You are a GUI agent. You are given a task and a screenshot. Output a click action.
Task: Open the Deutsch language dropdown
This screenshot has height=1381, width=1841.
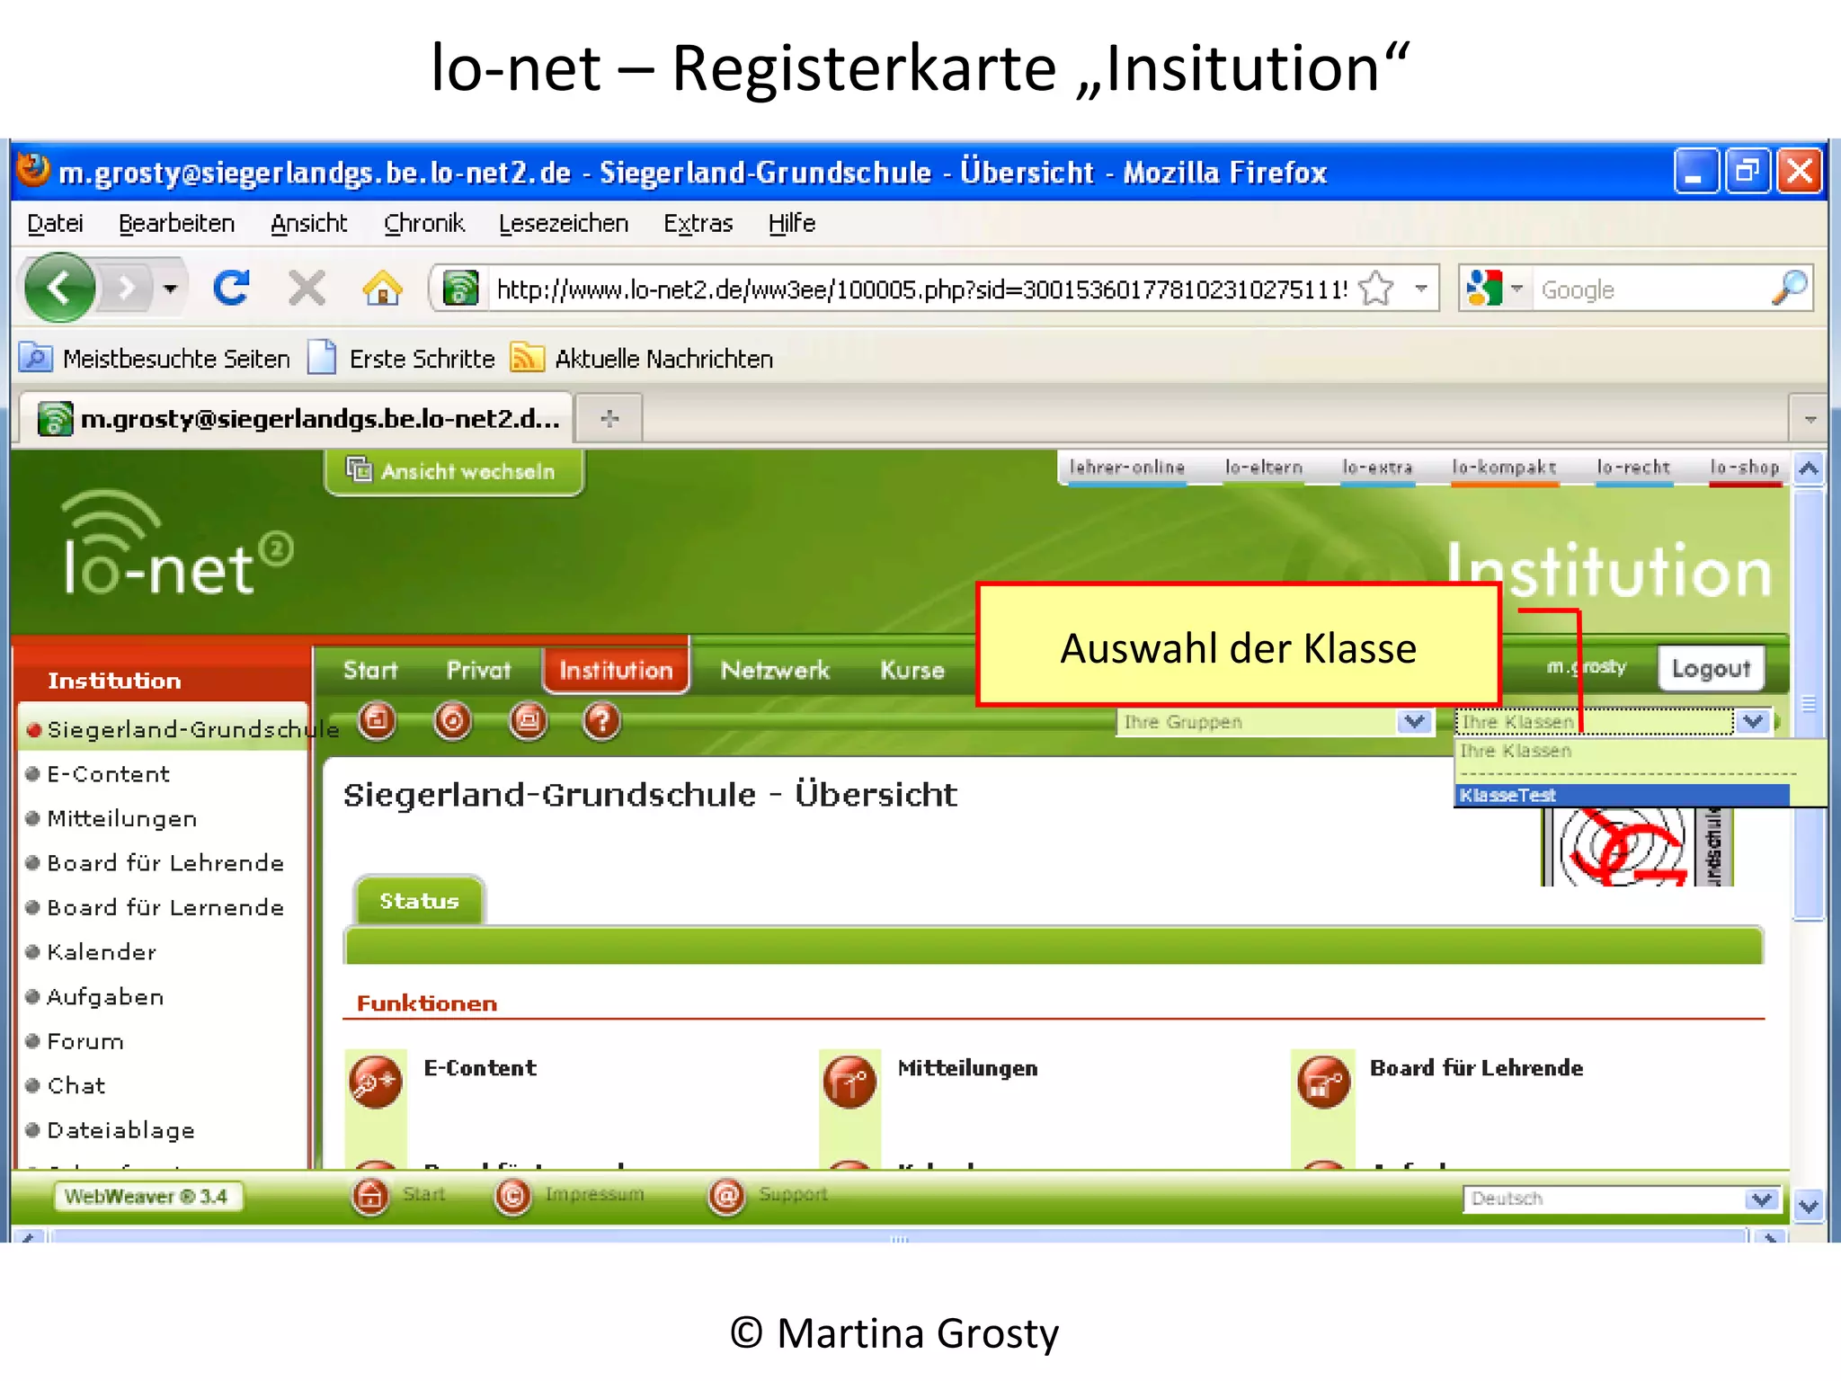[x=1760, y=1198]
